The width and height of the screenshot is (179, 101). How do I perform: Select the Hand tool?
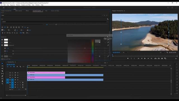click(2, 81)
